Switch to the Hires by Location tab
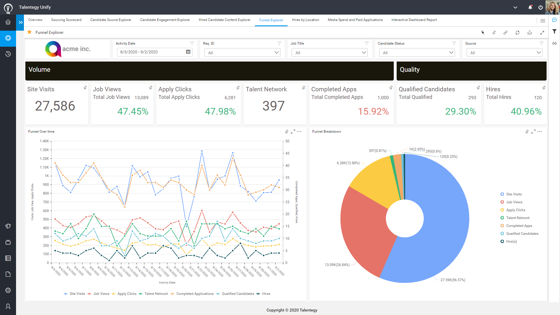560x315 pixels. [305, 20]
